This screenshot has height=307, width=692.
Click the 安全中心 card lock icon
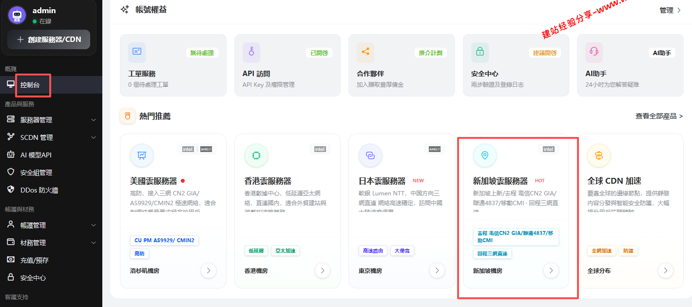click(x=480, y=52)
